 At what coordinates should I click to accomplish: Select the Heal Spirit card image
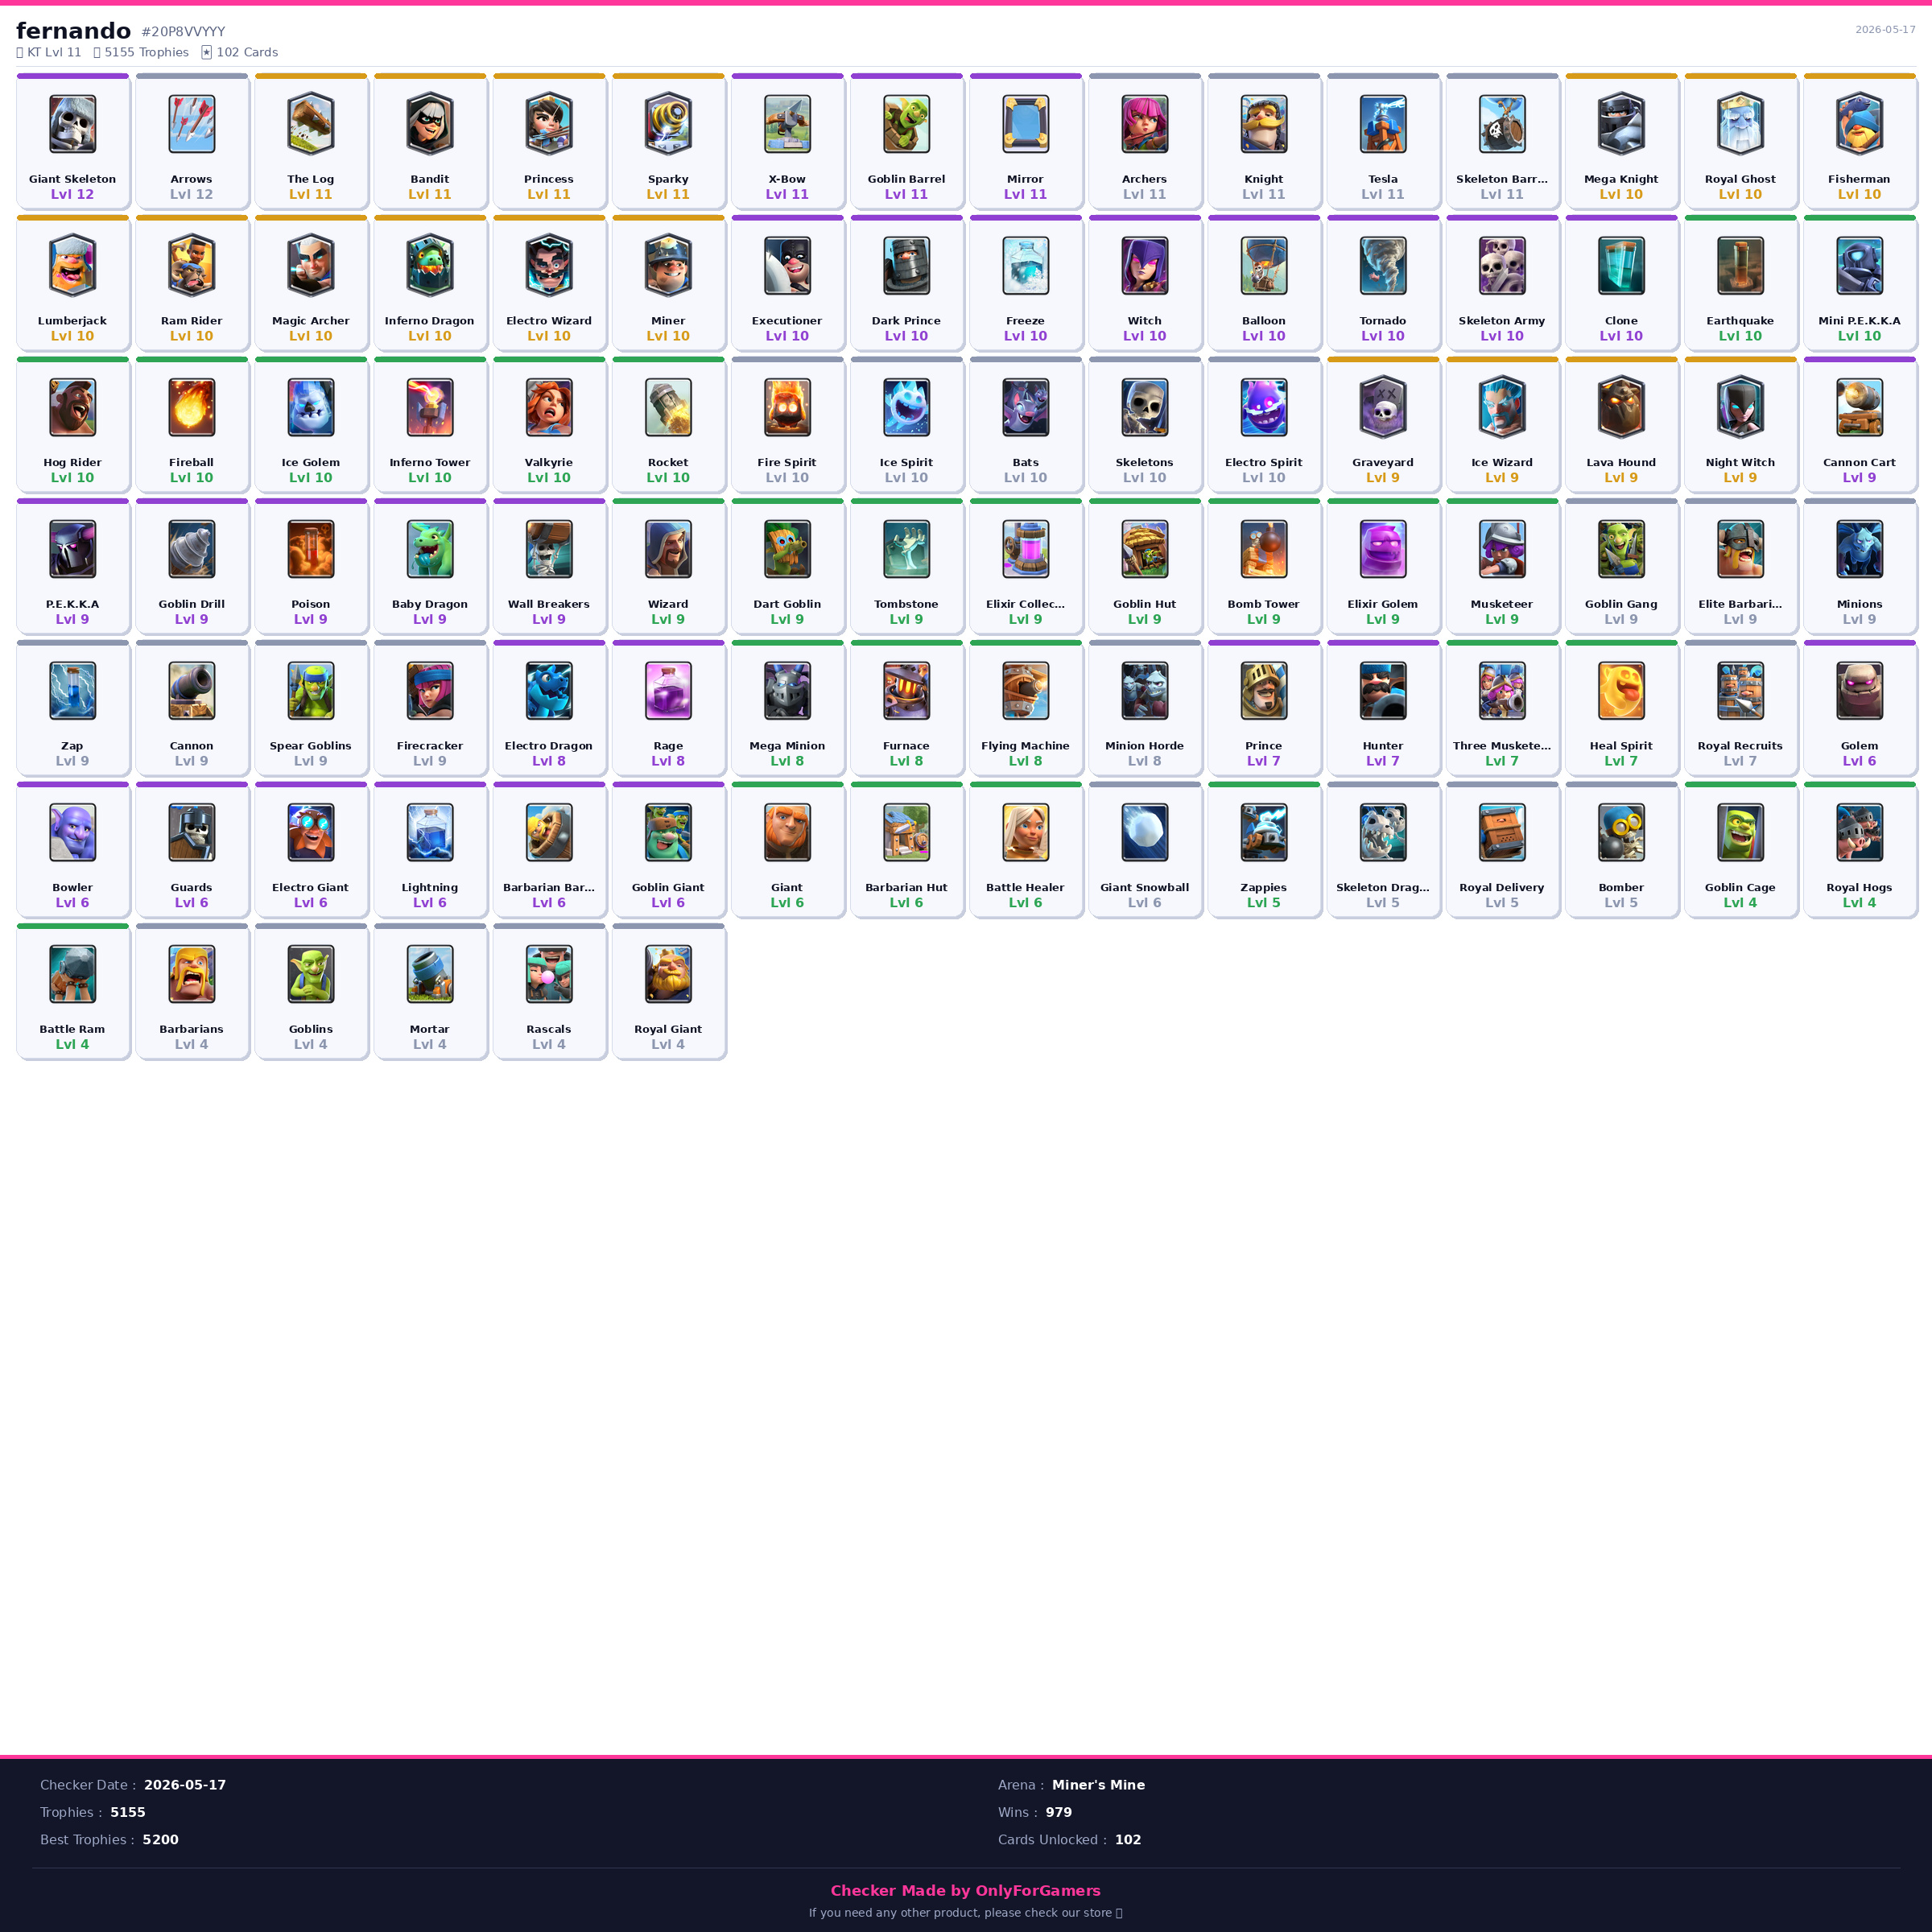1621,691
